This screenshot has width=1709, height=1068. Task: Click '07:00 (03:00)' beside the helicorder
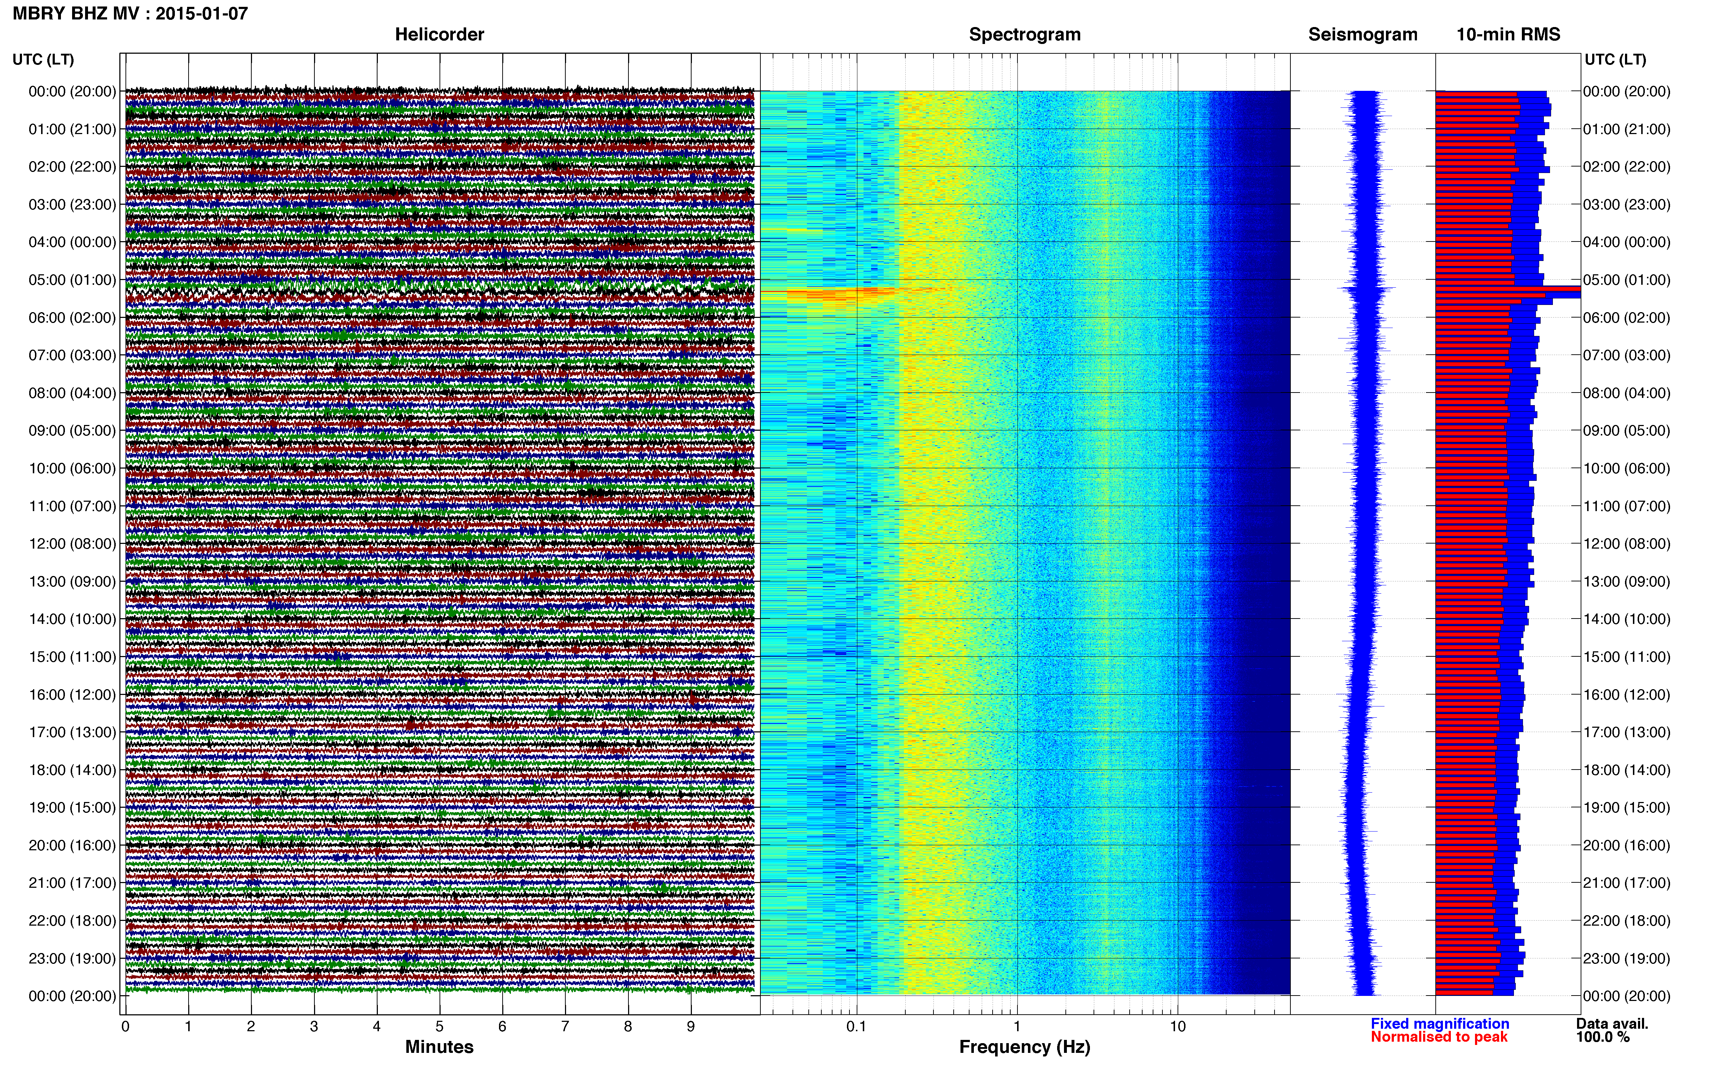(72, 355)
